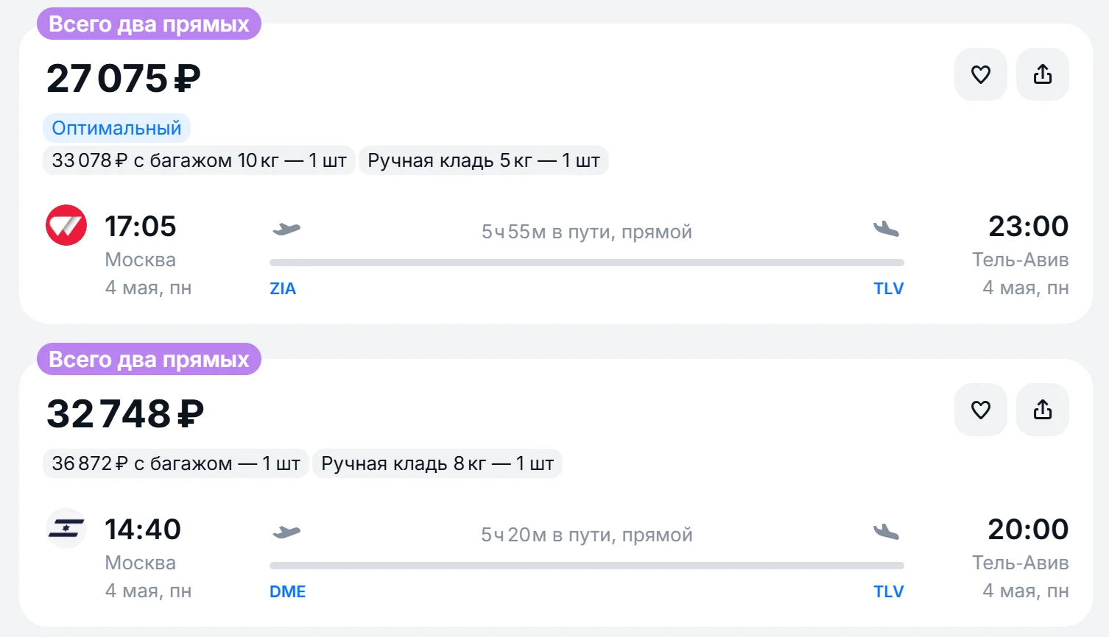
Task: Click the red airline logo of first flight
Action: 66,225
